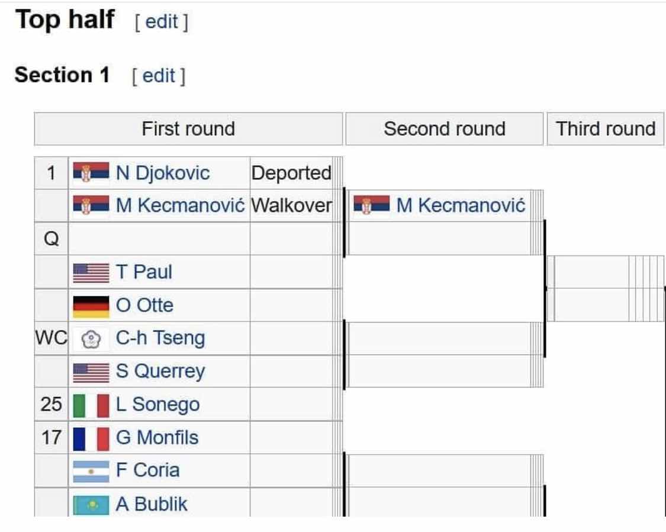Edit the Section 1 heading

(x=159, y=76)
